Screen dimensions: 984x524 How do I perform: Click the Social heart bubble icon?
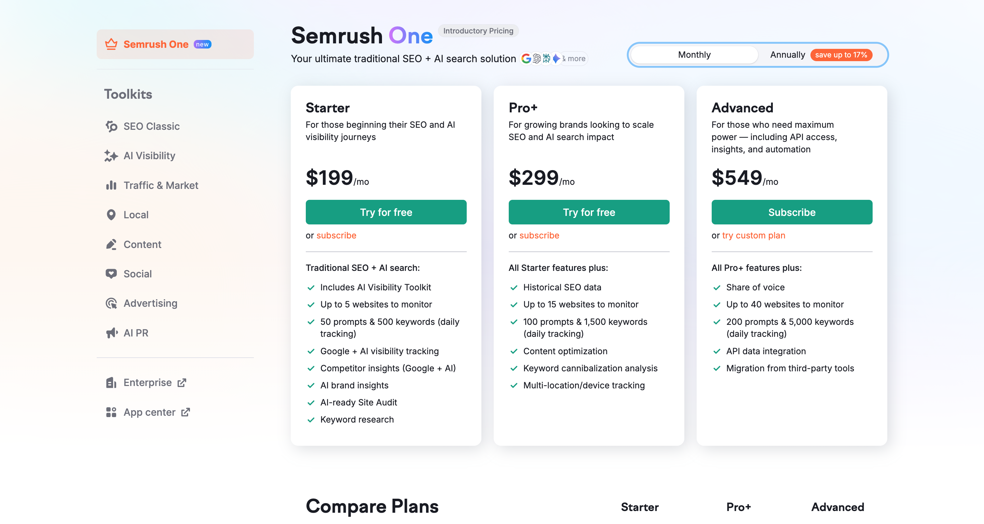coord(111,274)
